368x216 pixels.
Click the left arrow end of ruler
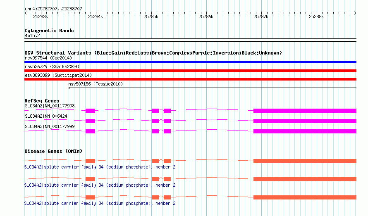tap(26, 13)
